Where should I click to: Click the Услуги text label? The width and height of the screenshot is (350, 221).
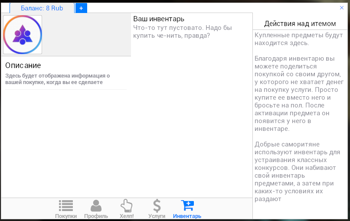[x=157, y=216]
